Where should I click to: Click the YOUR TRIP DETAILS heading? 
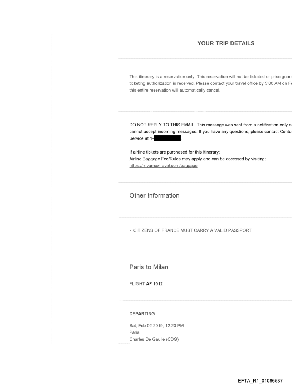(226, 43)
